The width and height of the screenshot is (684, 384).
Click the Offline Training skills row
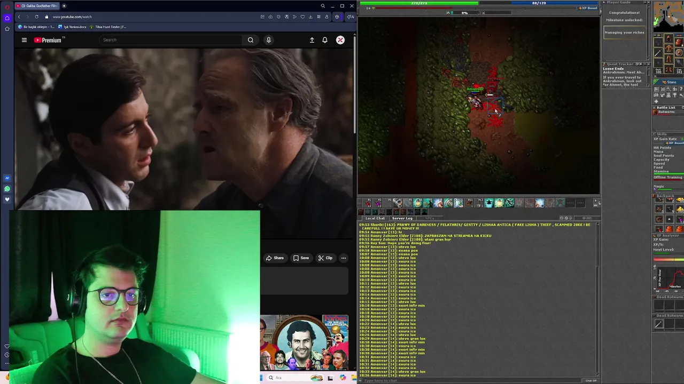point(668,177)
